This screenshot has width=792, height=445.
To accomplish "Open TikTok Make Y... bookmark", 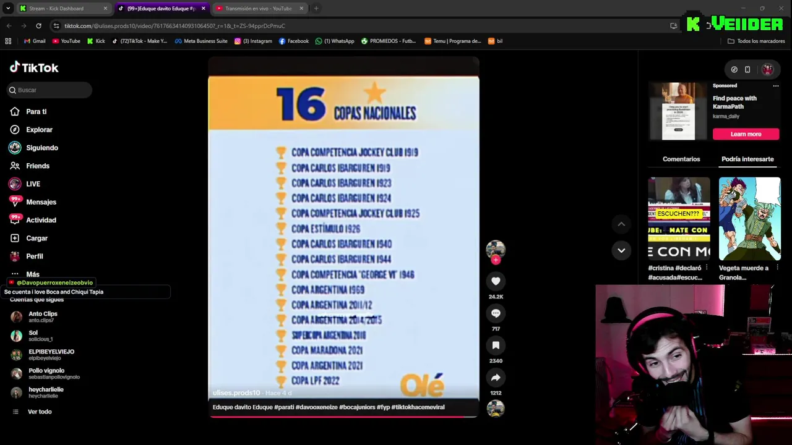I will 140,41.
